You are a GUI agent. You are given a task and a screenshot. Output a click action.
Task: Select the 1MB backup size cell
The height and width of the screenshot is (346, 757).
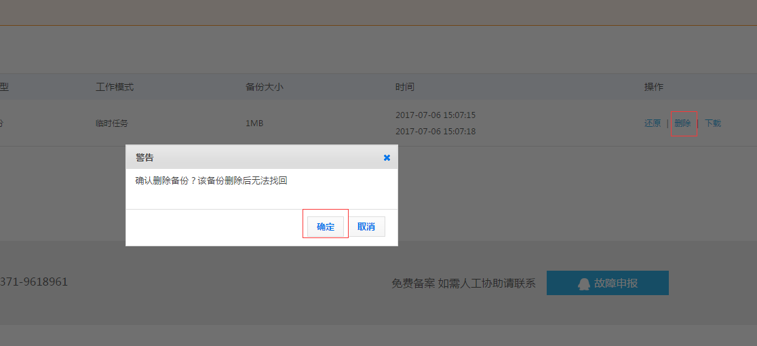point(254,123)
